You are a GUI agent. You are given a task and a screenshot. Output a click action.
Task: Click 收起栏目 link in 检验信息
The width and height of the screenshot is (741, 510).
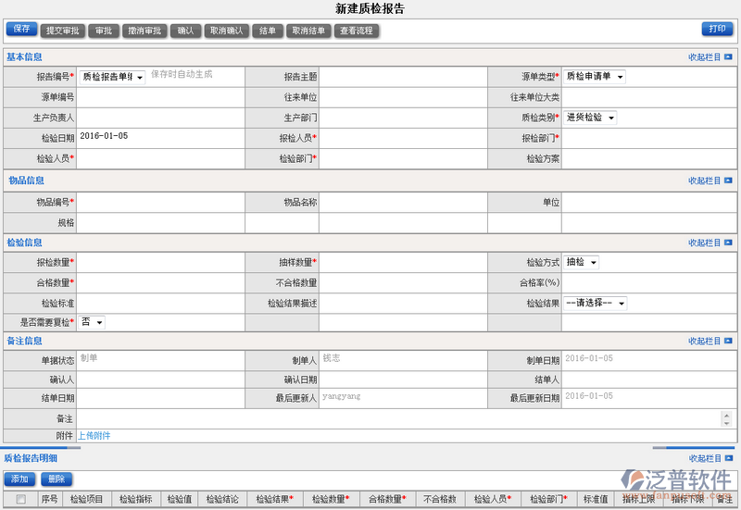click(704, 243)
